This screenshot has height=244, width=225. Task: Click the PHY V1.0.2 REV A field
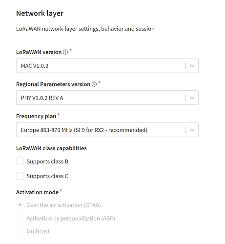click(107, 98)
